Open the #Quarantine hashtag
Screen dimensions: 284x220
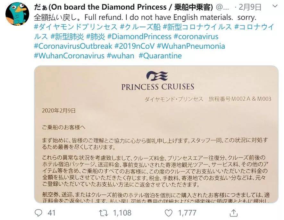[160, 55]
